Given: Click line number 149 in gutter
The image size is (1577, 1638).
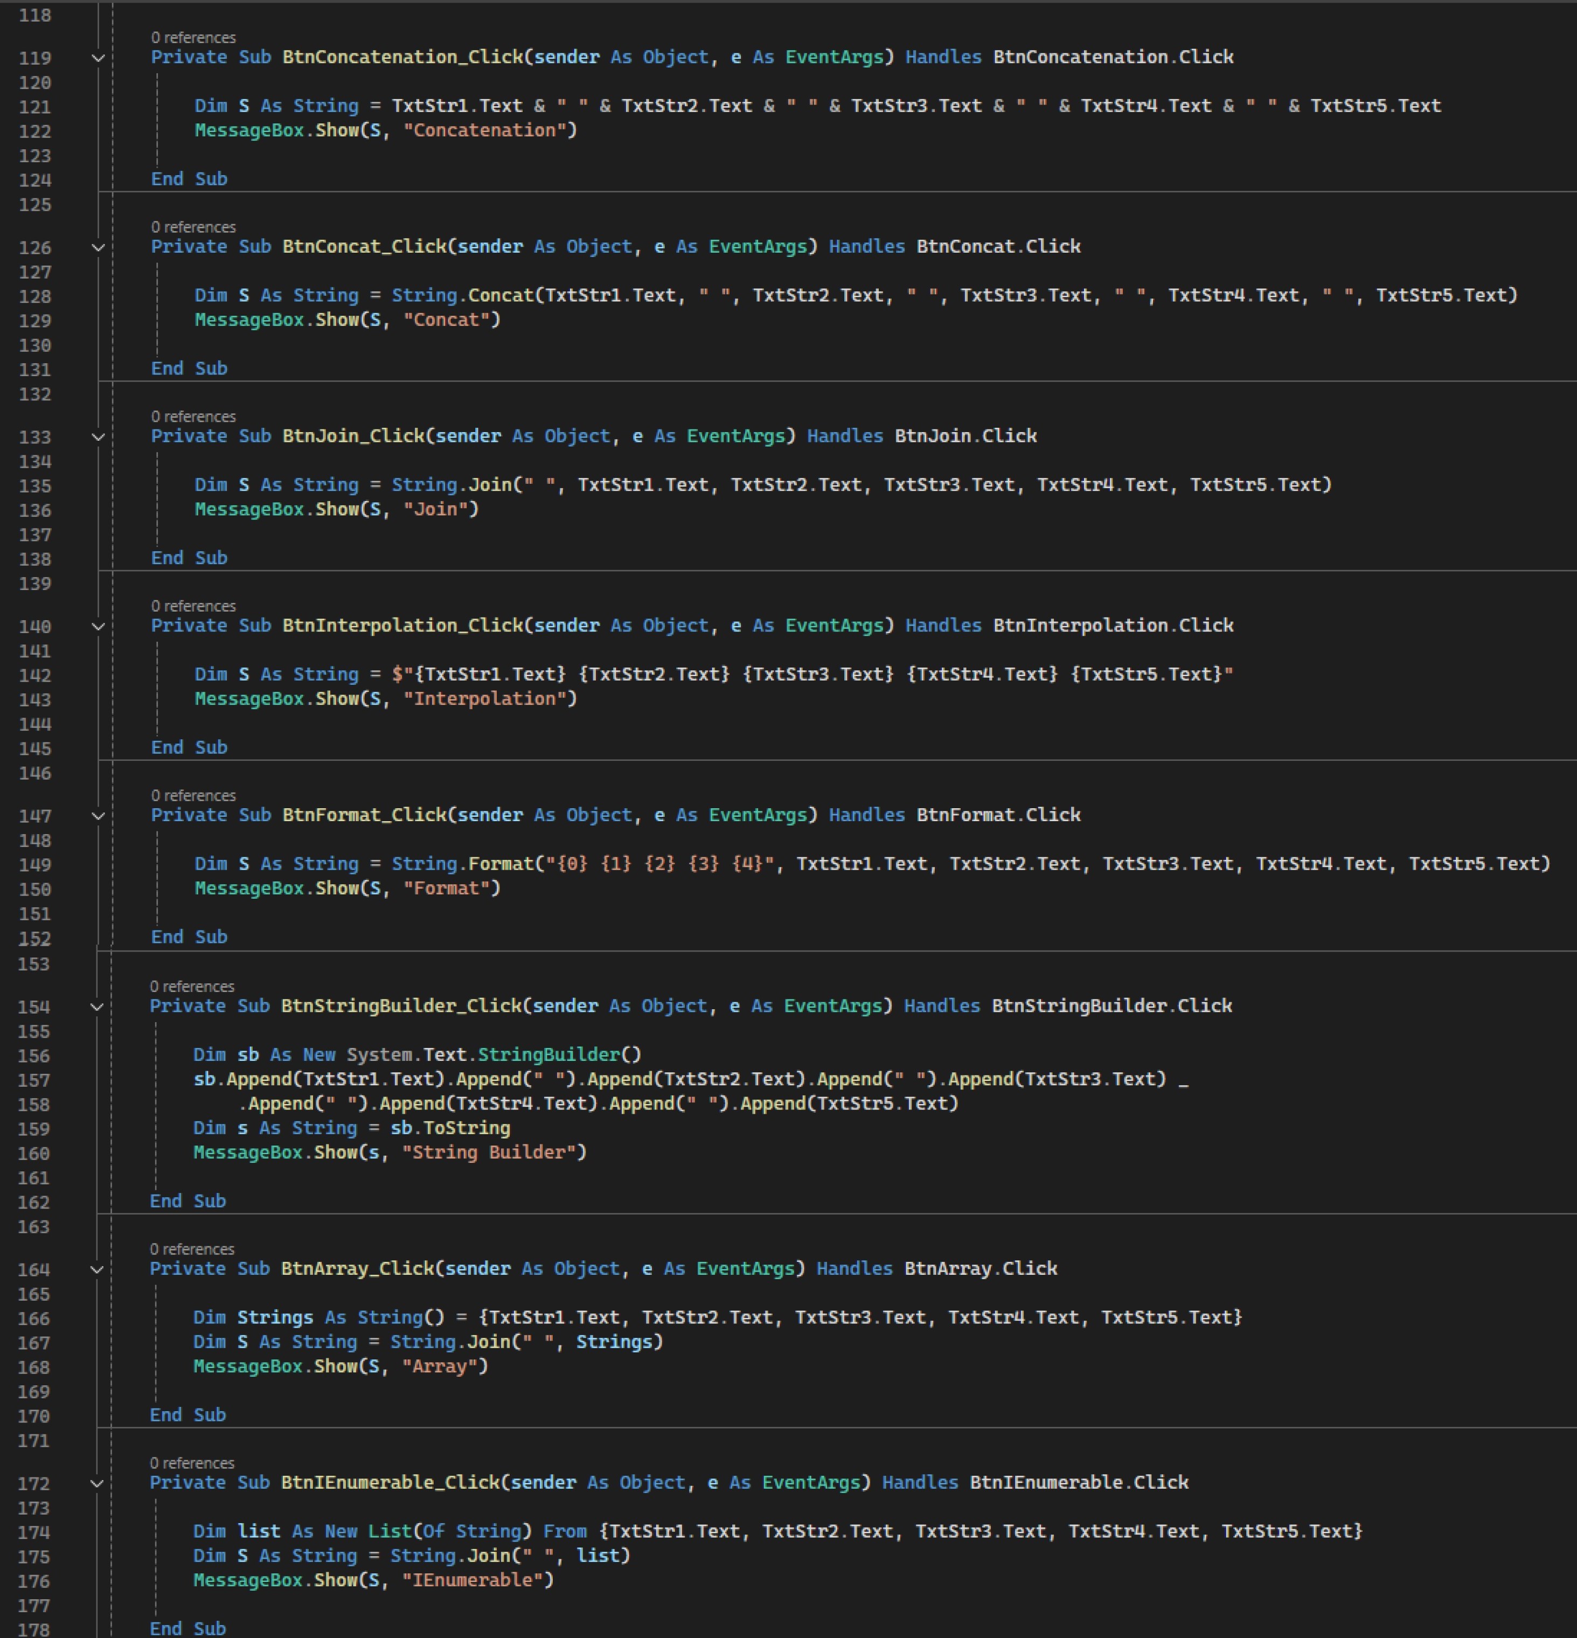Looking at the screenshot, I should pos(34,865).
